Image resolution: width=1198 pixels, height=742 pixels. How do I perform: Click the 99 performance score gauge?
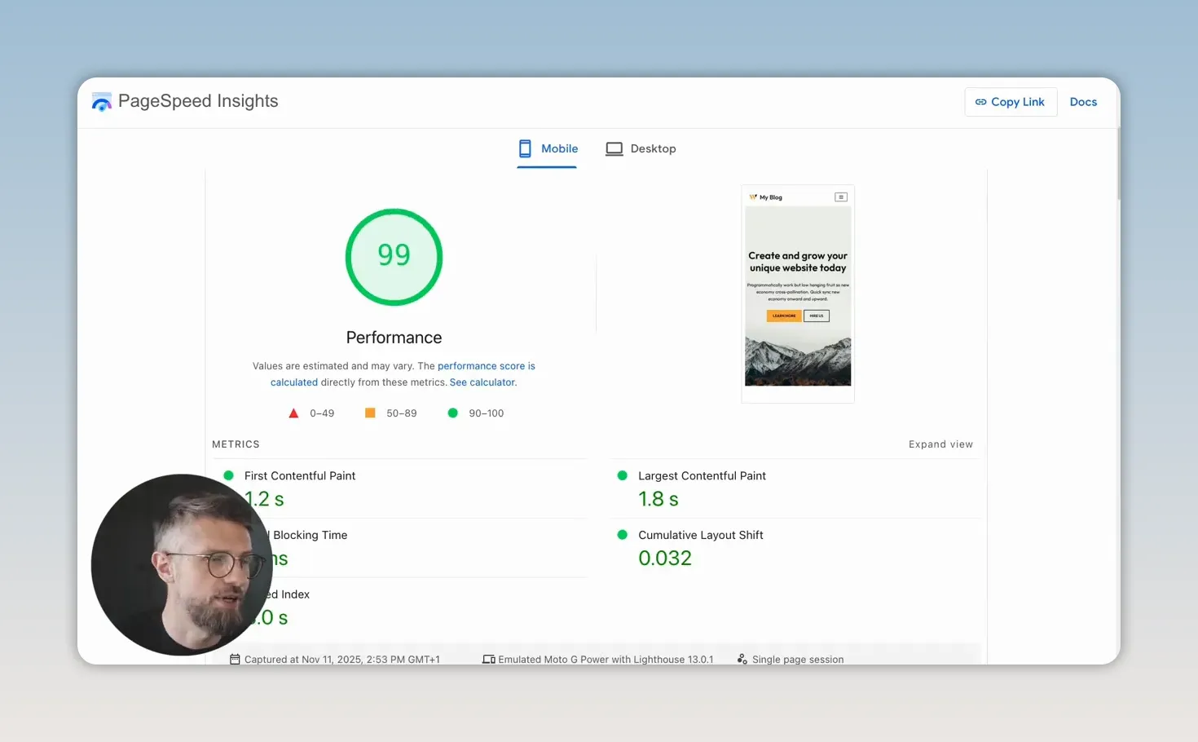tap(394, 257)
